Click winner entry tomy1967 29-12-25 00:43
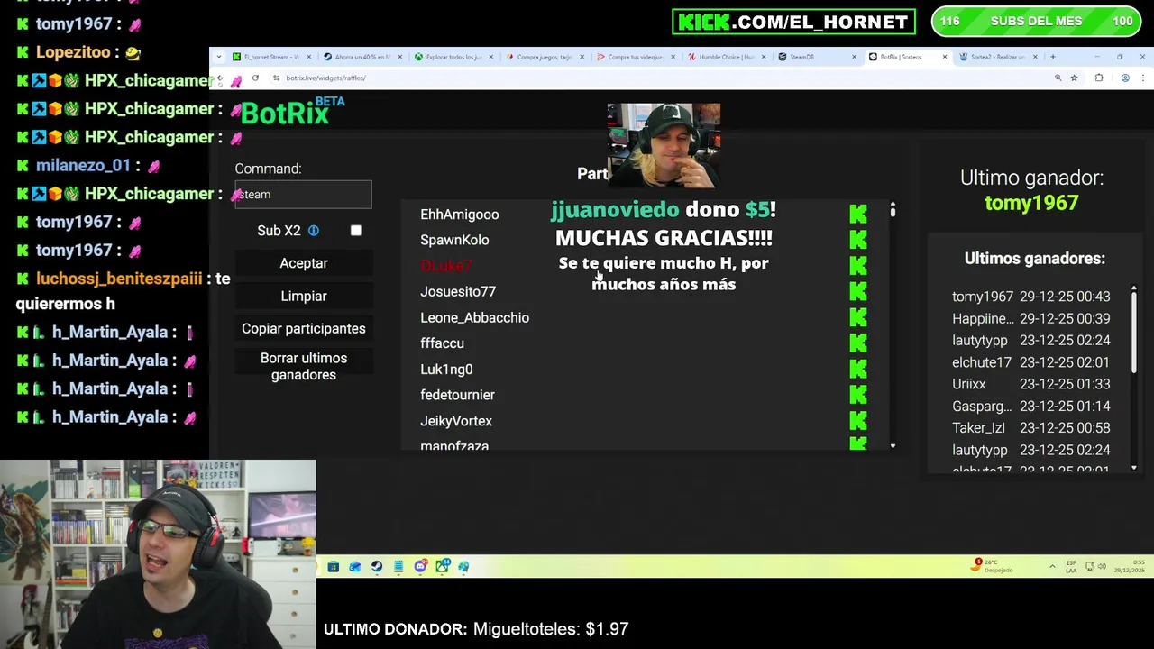Image resolution: width=1154 pixels, height=649 pixels. (1030, 297)
